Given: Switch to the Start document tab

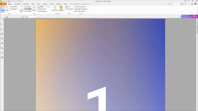Looking at the screenshot, I should 7,17.
